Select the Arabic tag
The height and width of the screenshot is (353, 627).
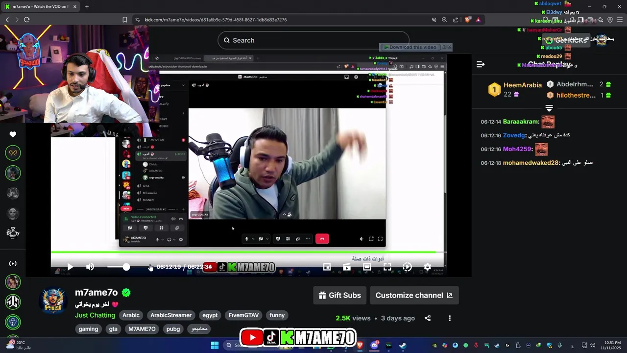[x=131, y=315]
